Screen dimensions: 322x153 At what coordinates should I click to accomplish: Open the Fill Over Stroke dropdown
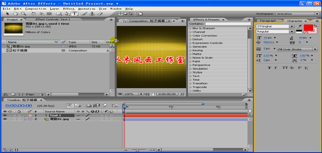(297, 49)
